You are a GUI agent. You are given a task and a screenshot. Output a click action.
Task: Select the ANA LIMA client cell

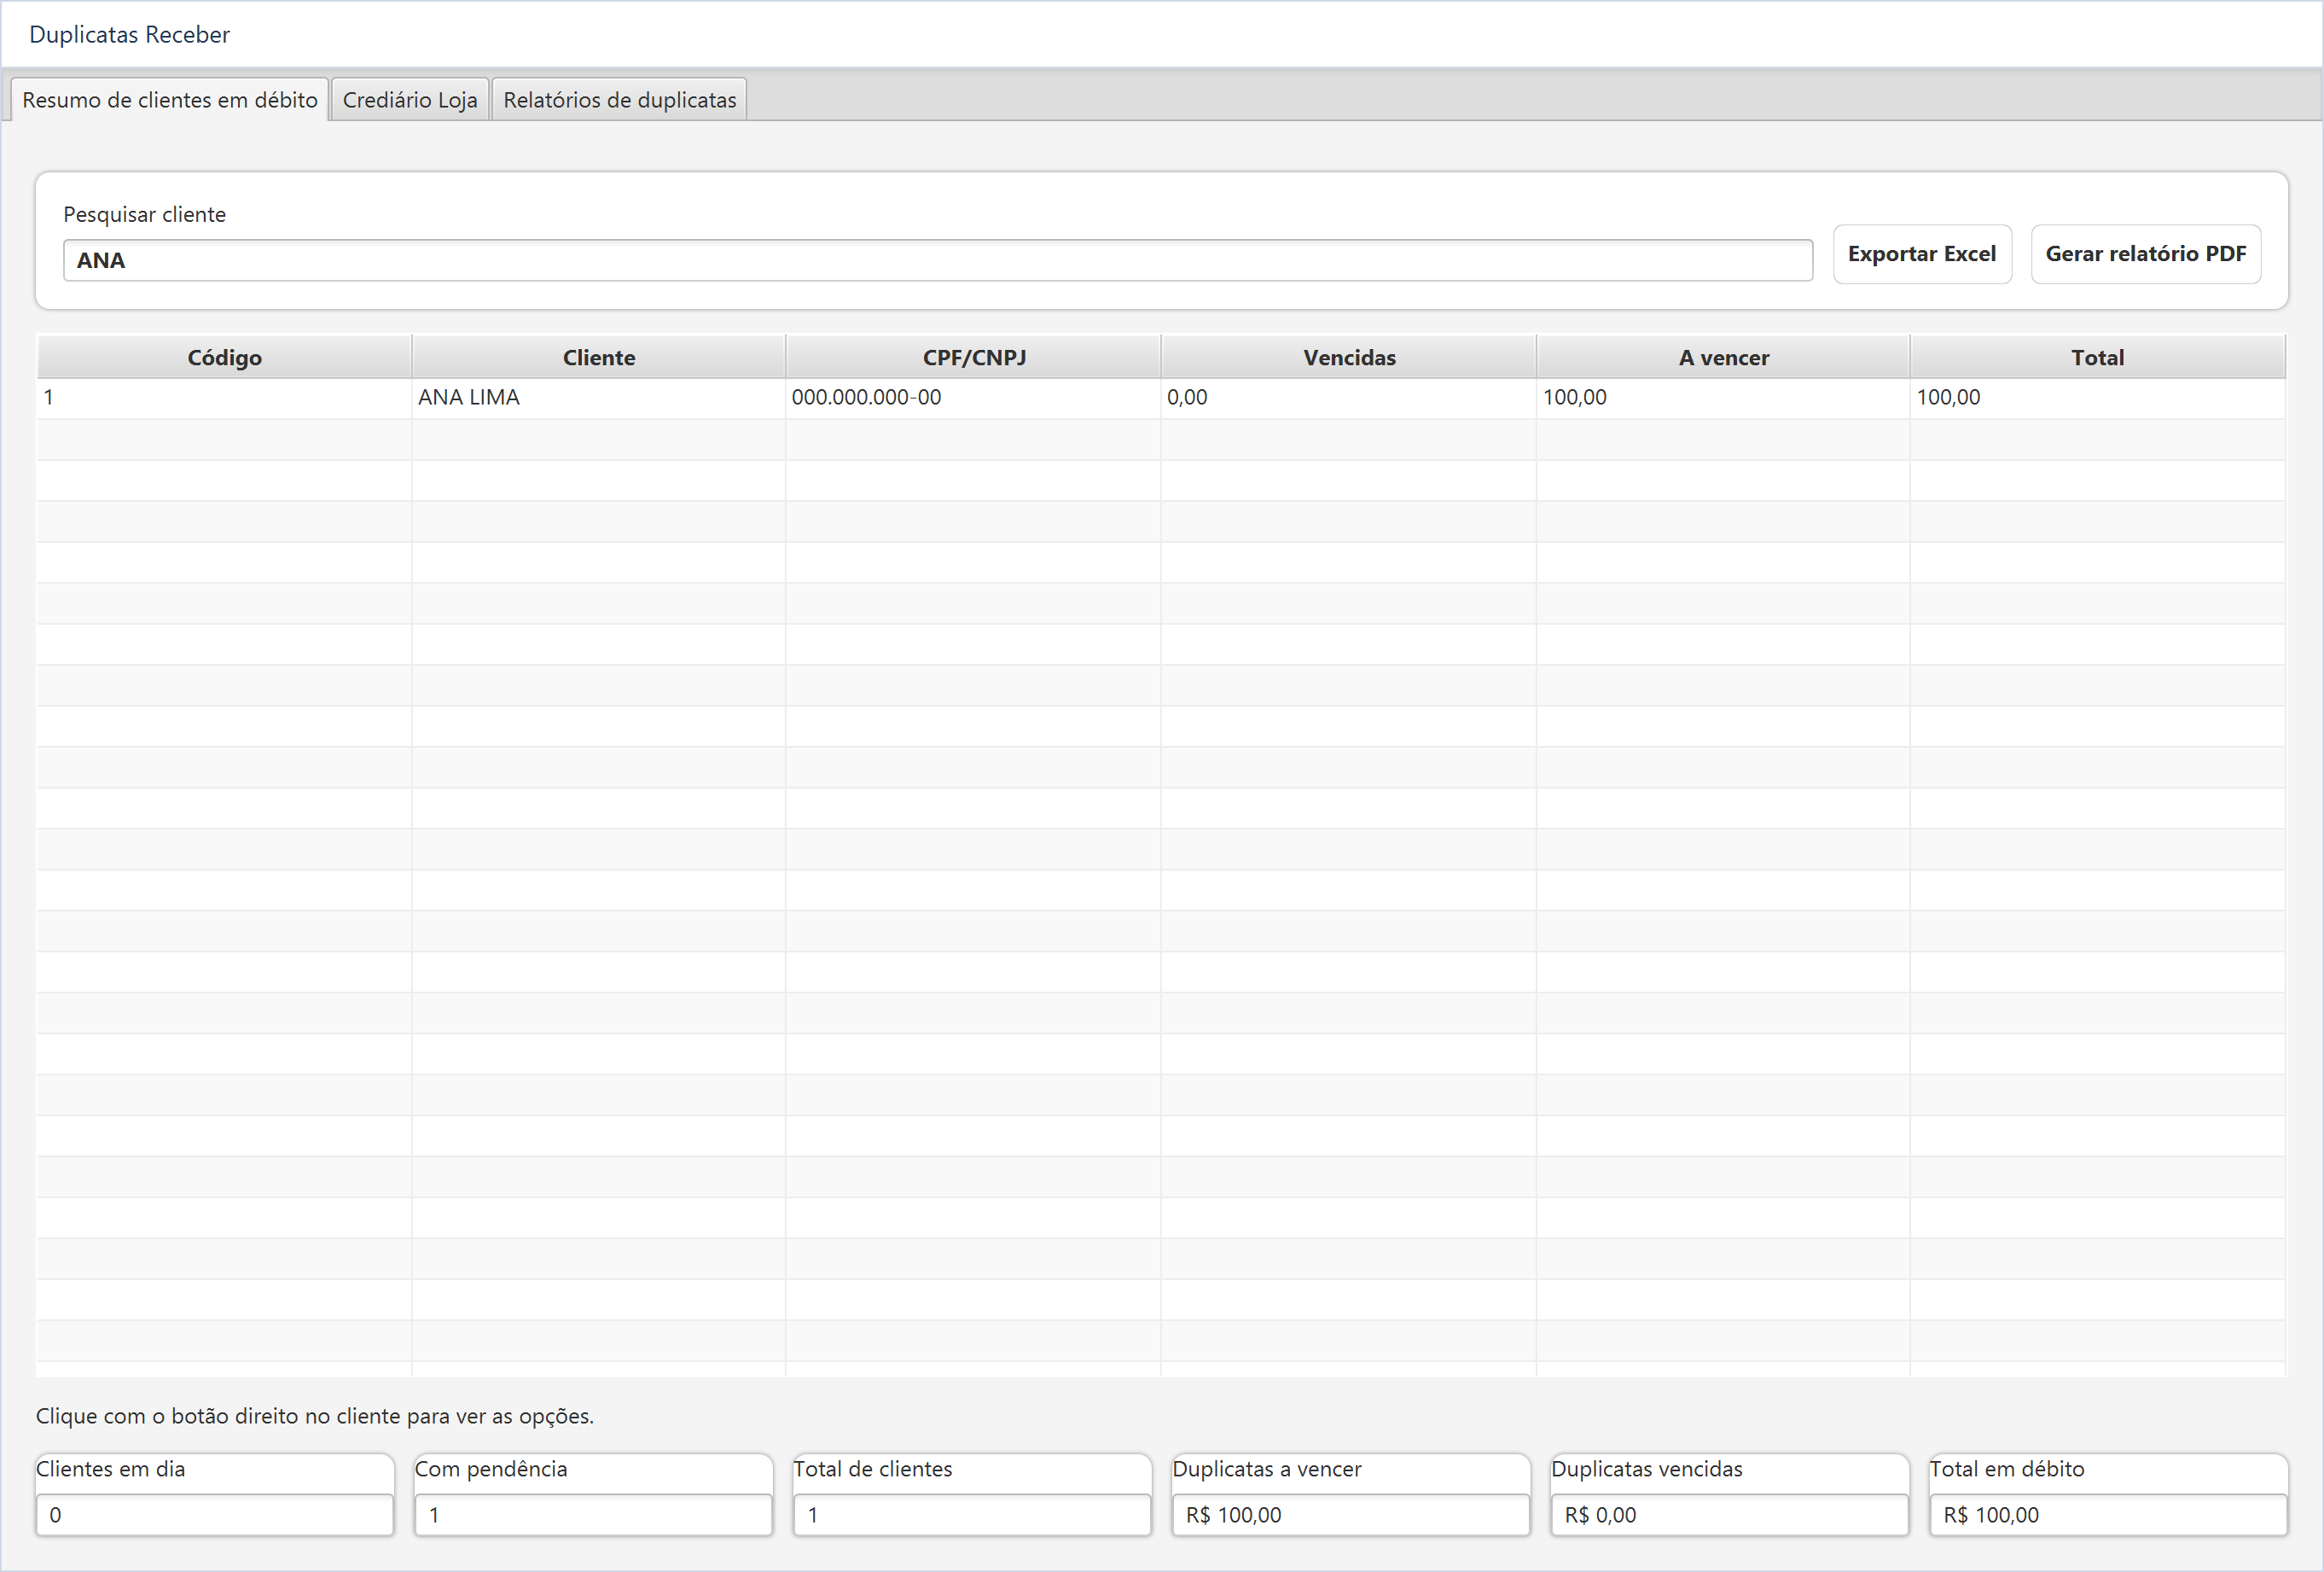tap(598, 398)
